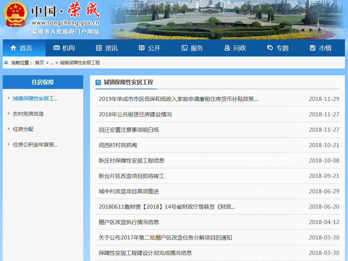Open the 首页 breadcrumb link

tap(39, 63)
